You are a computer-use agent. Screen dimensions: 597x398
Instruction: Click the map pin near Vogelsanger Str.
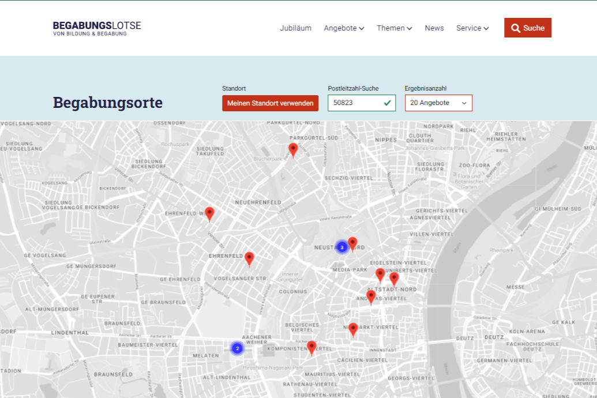tap(249, 258)
